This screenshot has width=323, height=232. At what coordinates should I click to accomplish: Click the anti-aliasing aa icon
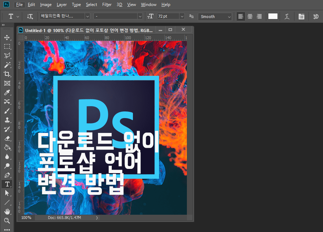pos(191,16)
